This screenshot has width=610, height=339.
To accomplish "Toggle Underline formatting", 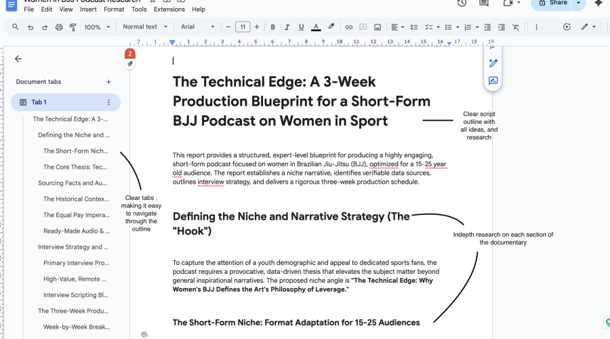I will click(x=301, y=27).
